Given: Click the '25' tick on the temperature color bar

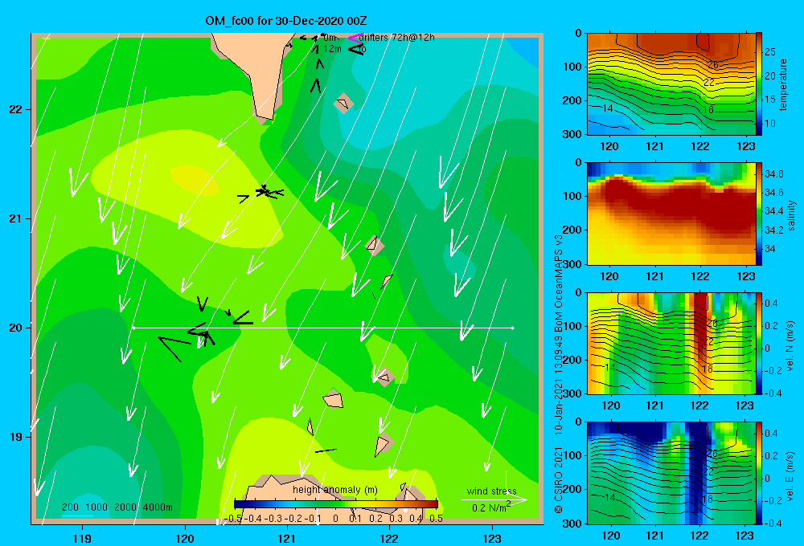Looking at the screenshot, I should (x=770, y=51).
